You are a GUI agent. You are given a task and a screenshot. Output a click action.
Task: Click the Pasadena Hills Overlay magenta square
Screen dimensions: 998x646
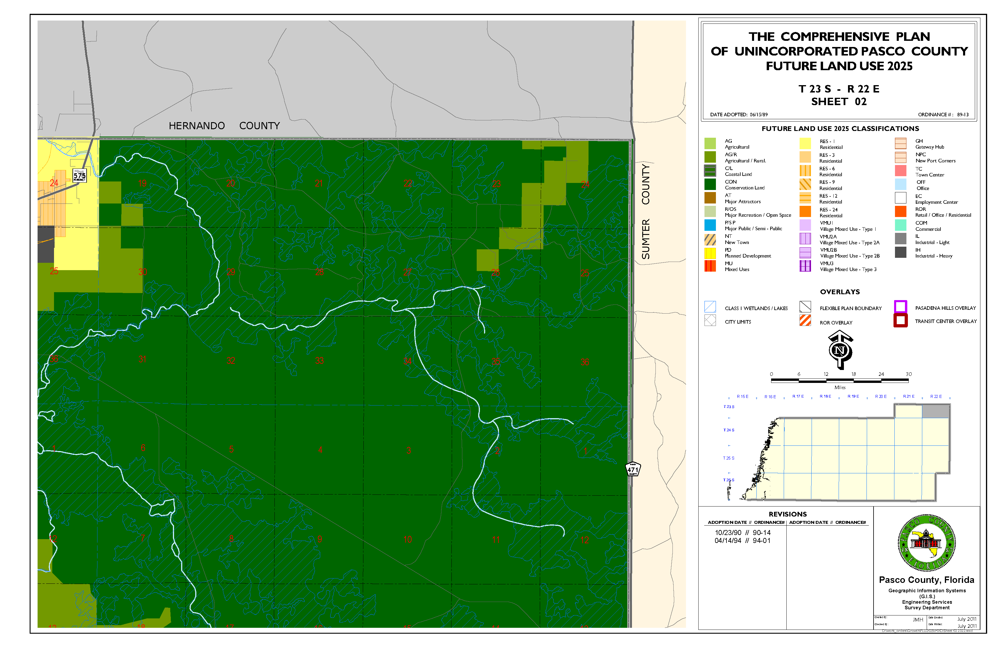tap(900, 307)
